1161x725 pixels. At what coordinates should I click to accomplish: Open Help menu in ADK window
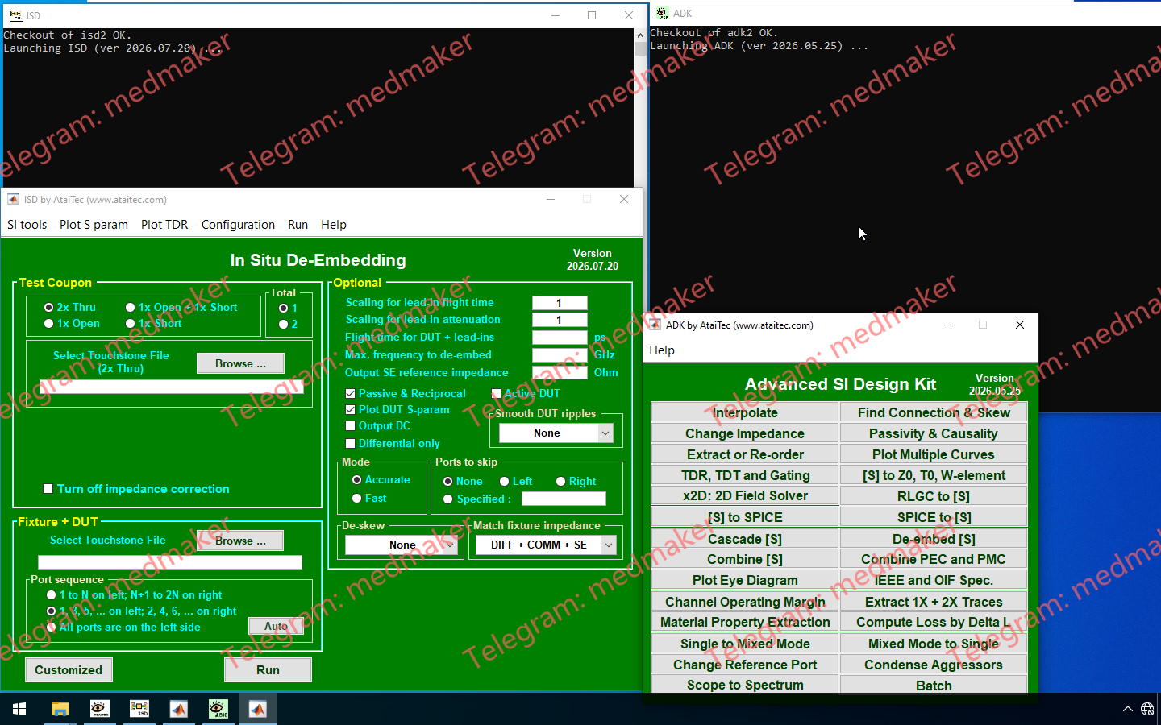(662, 350)
